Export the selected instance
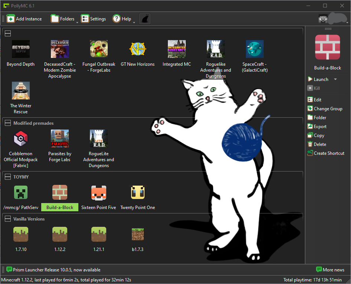This screenshot has height=284, width=351. coord(317,127)
